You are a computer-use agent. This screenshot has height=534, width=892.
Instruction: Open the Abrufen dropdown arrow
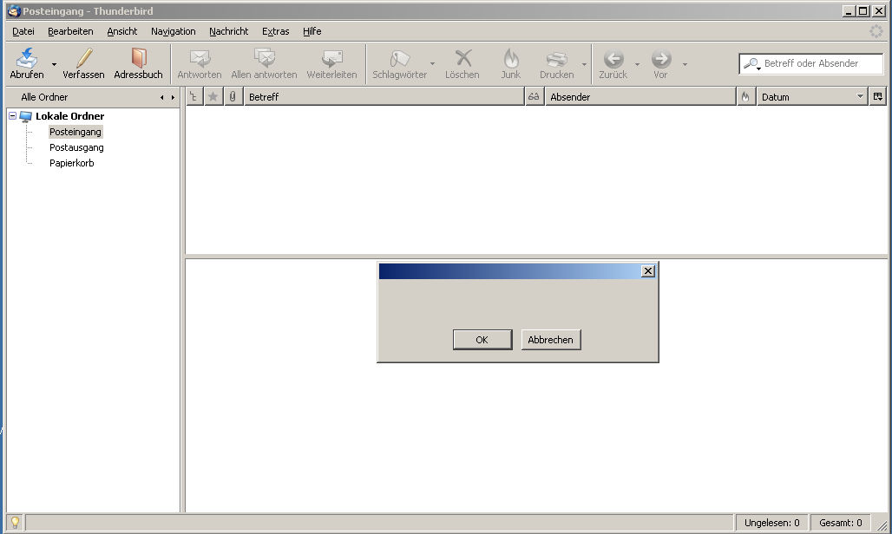click(x=54, y=64)
